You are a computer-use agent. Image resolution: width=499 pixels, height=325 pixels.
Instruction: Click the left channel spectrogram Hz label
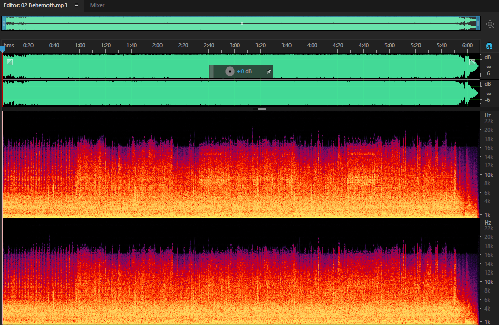tap(488, 115)
